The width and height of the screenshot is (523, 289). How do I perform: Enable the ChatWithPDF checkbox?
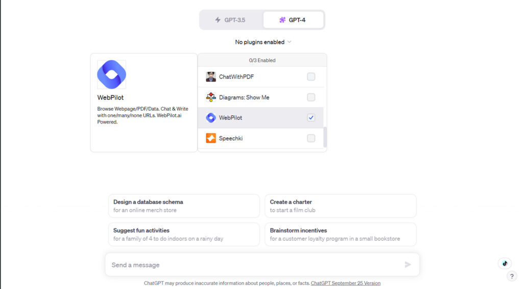(311, 77)
